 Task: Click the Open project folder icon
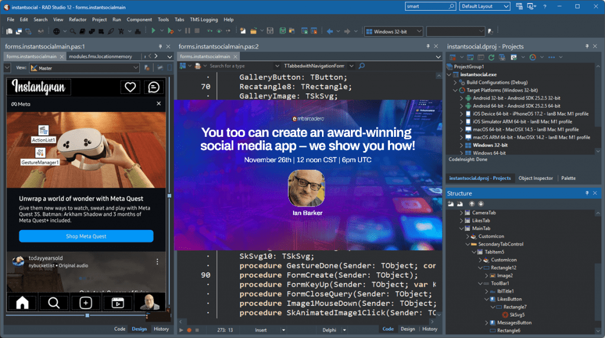[x=253, y=31]
